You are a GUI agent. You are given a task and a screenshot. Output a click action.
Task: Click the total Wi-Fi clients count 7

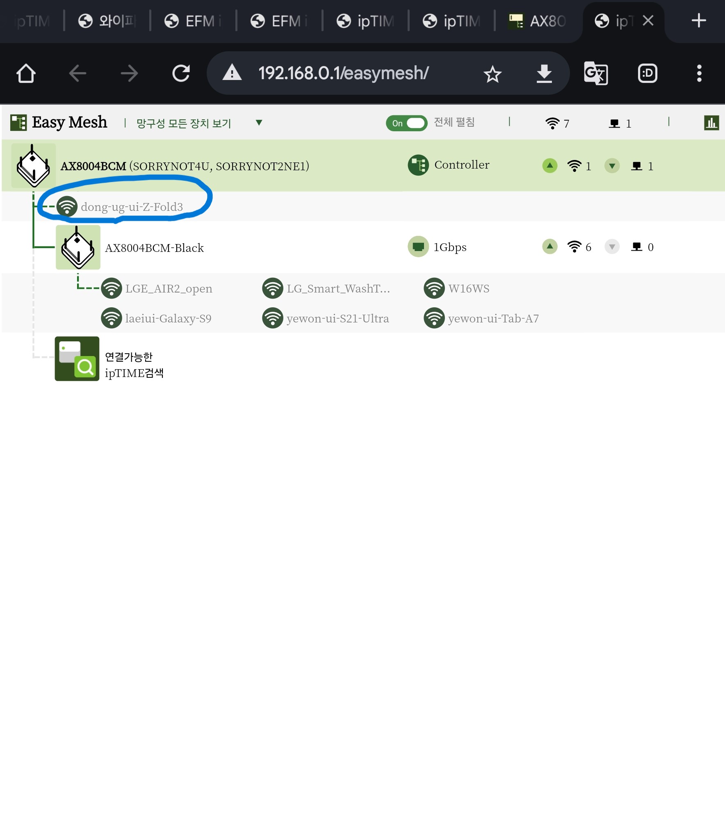click(566, 123)
